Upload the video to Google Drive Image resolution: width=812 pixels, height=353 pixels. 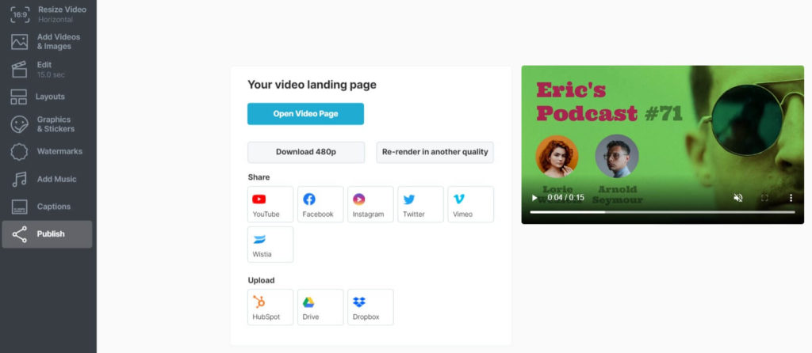[320, 307]
